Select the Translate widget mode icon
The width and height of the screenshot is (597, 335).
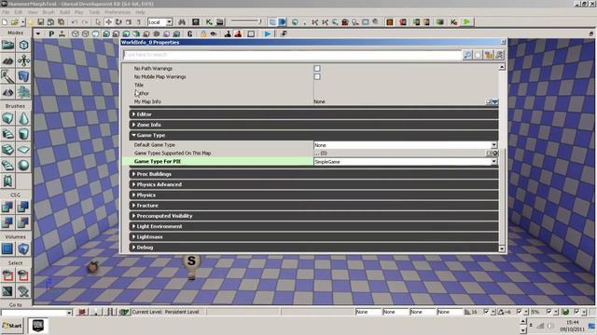pos(108,22)
